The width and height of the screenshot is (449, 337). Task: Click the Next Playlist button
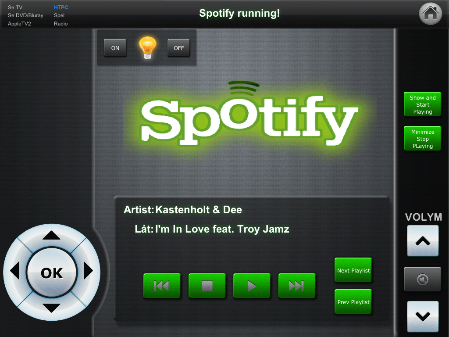pos(353,270)
